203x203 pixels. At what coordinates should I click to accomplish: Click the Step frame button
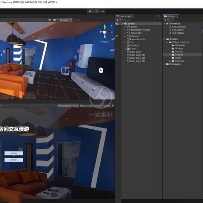[x=103, y=11]
